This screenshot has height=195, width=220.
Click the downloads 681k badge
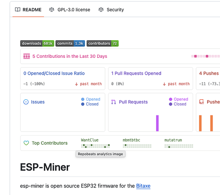coord(37,43)
